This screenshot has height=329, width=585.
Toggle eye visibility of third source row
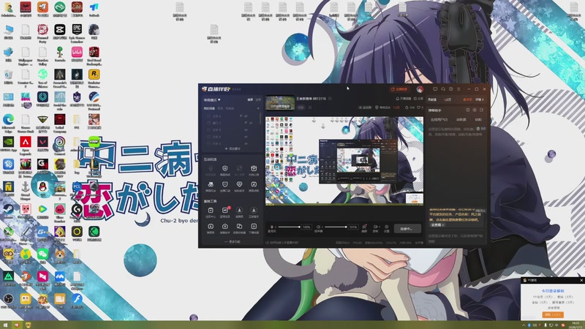(246, 130)
